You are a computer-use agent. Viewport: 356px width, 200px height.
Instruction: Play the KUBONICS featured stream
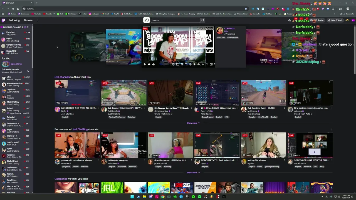[145, 64]
